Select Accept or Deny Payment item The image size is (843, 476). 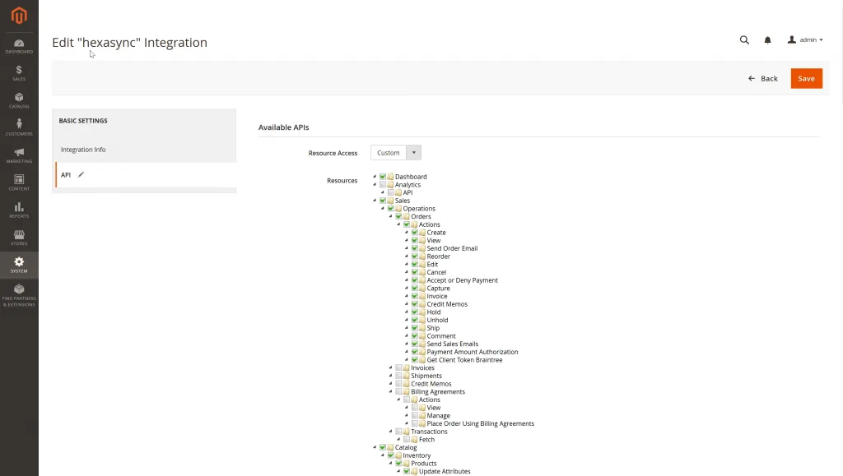coord(463,280)
